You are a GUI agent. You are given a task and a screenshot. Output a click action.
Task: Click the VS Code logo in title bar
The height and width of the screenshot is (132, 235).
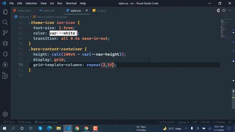click(x=4, y=3)
